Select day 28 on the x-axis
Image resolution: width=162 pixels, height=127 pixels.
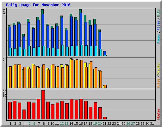coord(138,124)
